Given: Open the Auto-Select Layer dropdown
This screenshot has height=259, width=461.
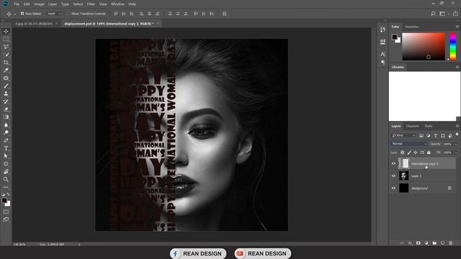Looking at the screenshot, I should click(54, 14).
